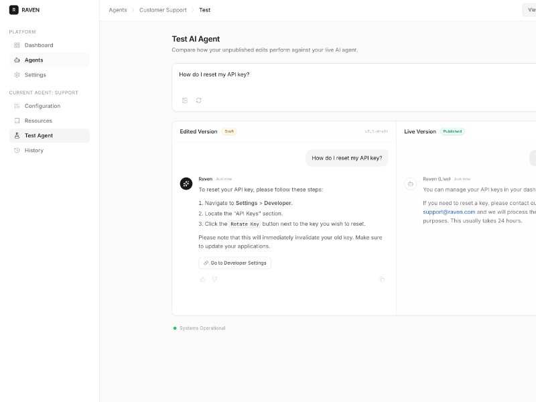The image size is (536, 402).
Task: Open the History section for the agent
Action: coord(34,150)
